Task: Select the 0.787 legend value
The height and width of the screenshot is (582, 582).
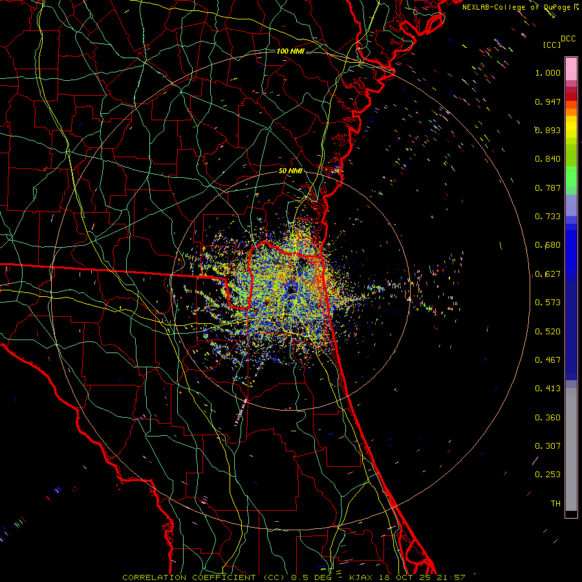Action: 548,188
